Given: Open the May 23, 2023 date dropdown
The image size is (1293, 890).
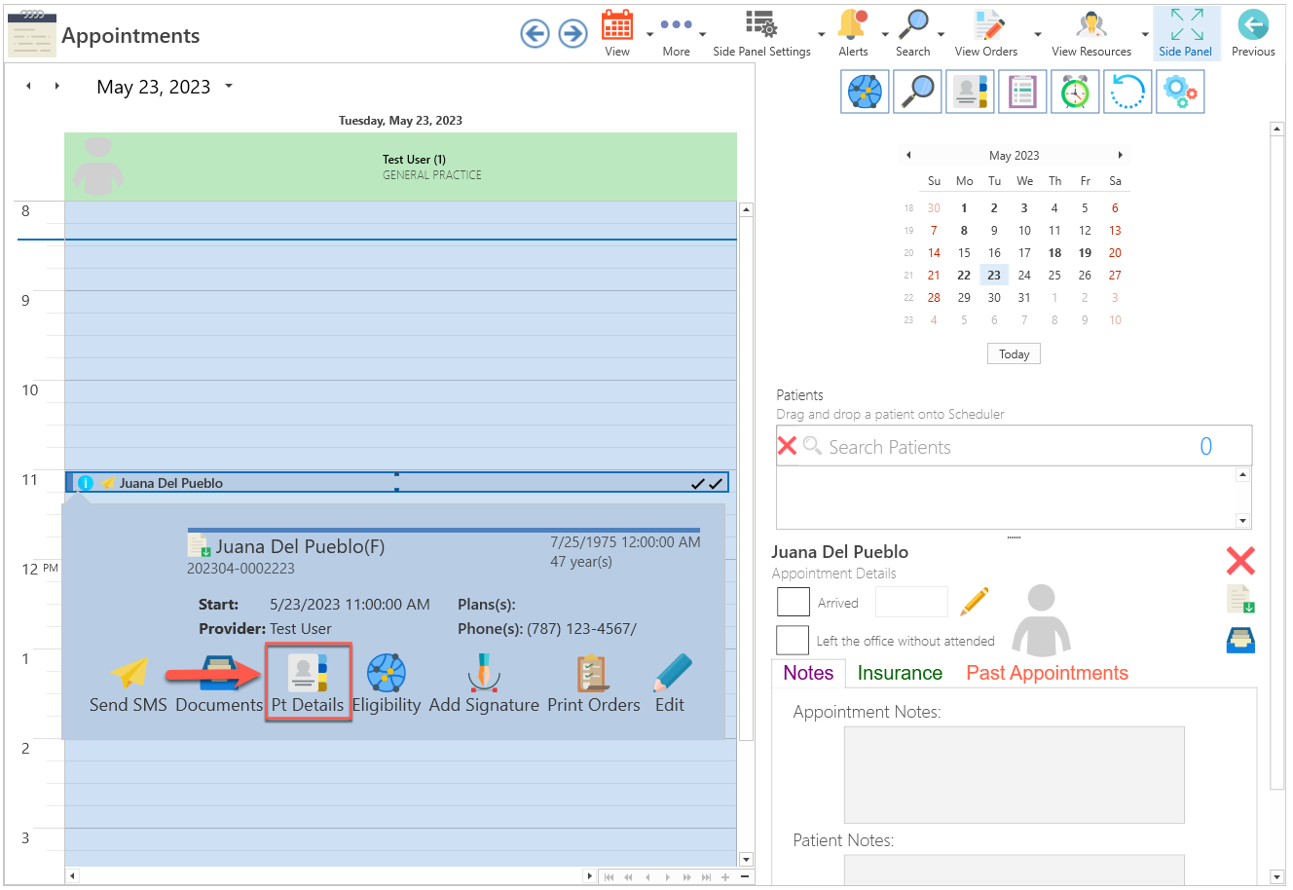Looking at the screenshot, I should point(229,86).
